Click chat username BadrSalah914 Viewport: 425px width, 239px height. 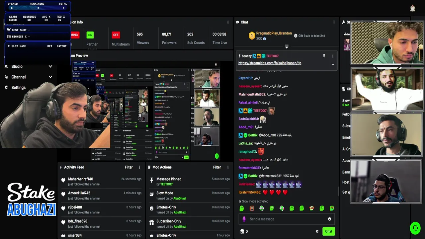click(248, 119)
